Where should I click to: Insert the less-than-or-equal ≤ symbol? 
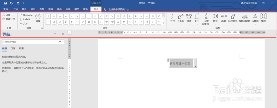click(124, 16)
